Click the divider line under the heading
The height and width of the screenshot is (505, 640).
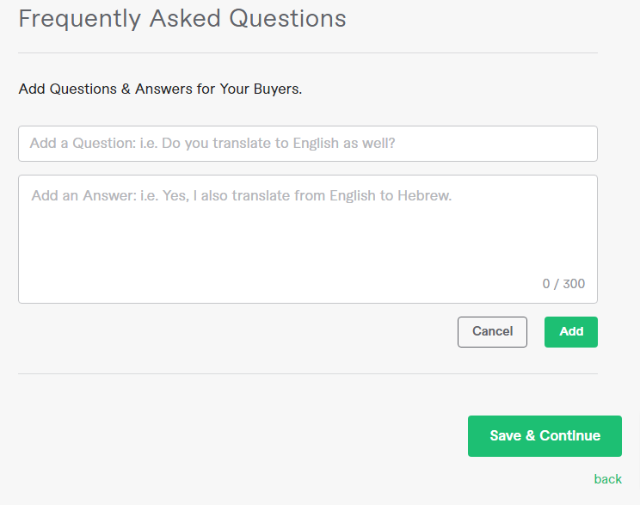pos(308,52)
